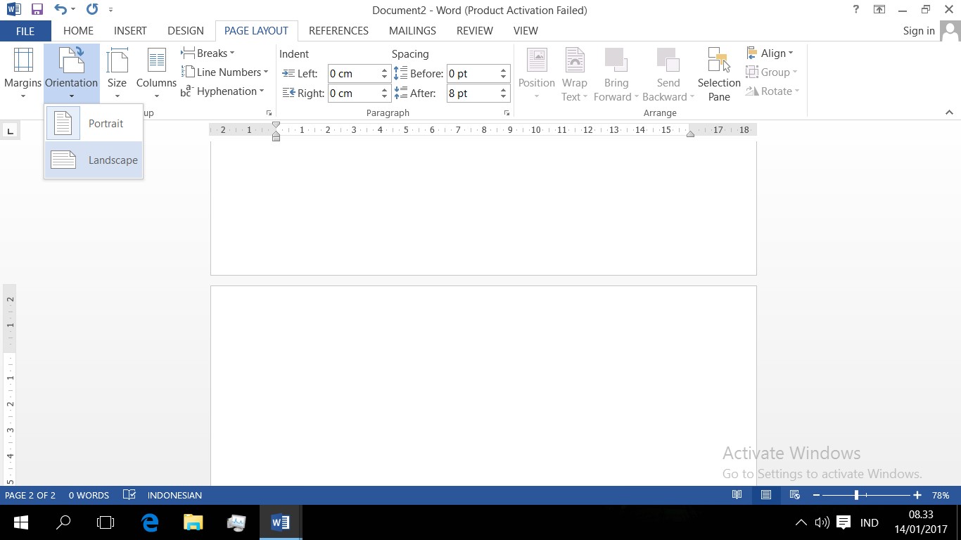Switch to the HOME tab
961x540 pixels.
click(78, 31)
